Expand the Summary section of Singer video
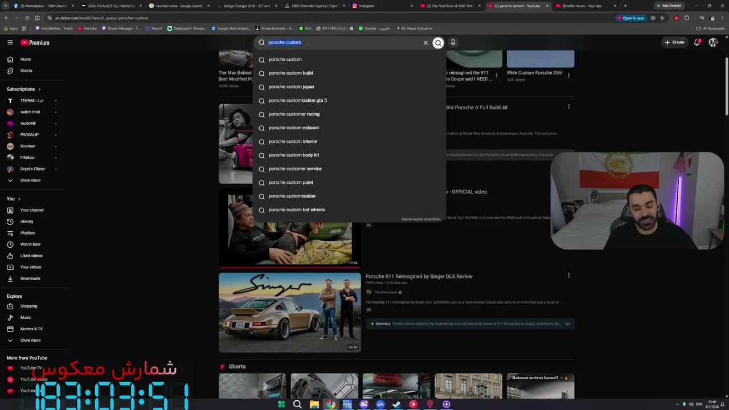Screen dimensions: 729x410 (470, 323)
